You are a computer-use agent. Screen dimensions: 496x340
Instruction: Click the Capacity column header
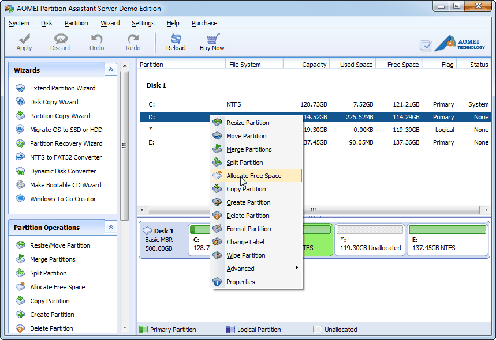tap(314, 65)
